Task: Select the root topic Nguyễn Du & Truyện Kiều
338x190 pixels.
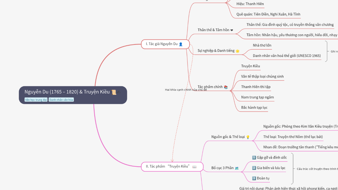Action: [x=67, y=92]
